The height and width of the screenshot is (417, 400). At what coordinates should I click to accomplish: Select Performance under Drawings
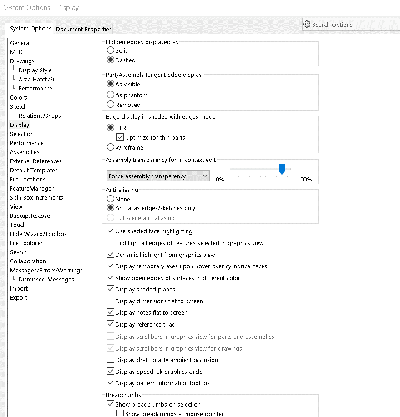[35, 88]
